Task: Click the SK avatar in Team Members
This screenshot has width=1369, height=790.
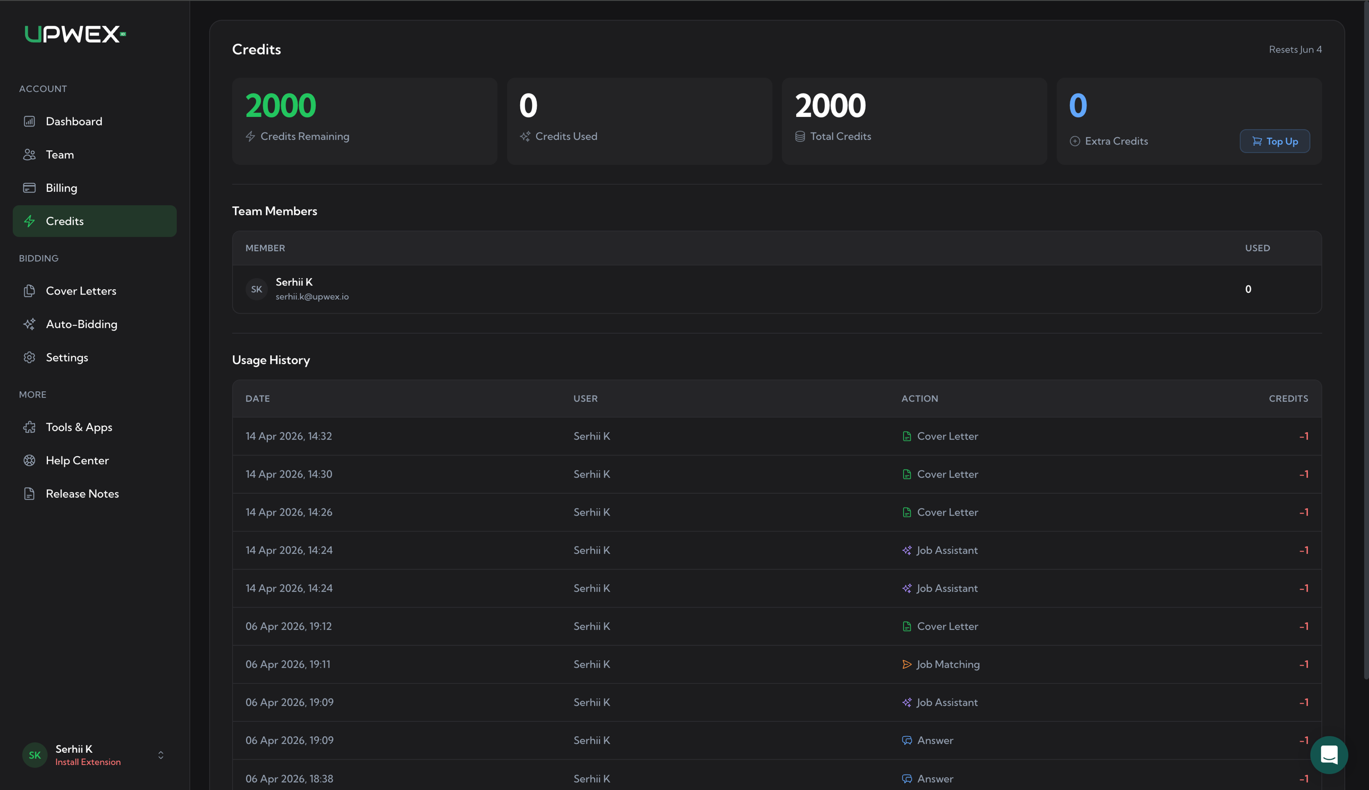Action: [257, 289]
